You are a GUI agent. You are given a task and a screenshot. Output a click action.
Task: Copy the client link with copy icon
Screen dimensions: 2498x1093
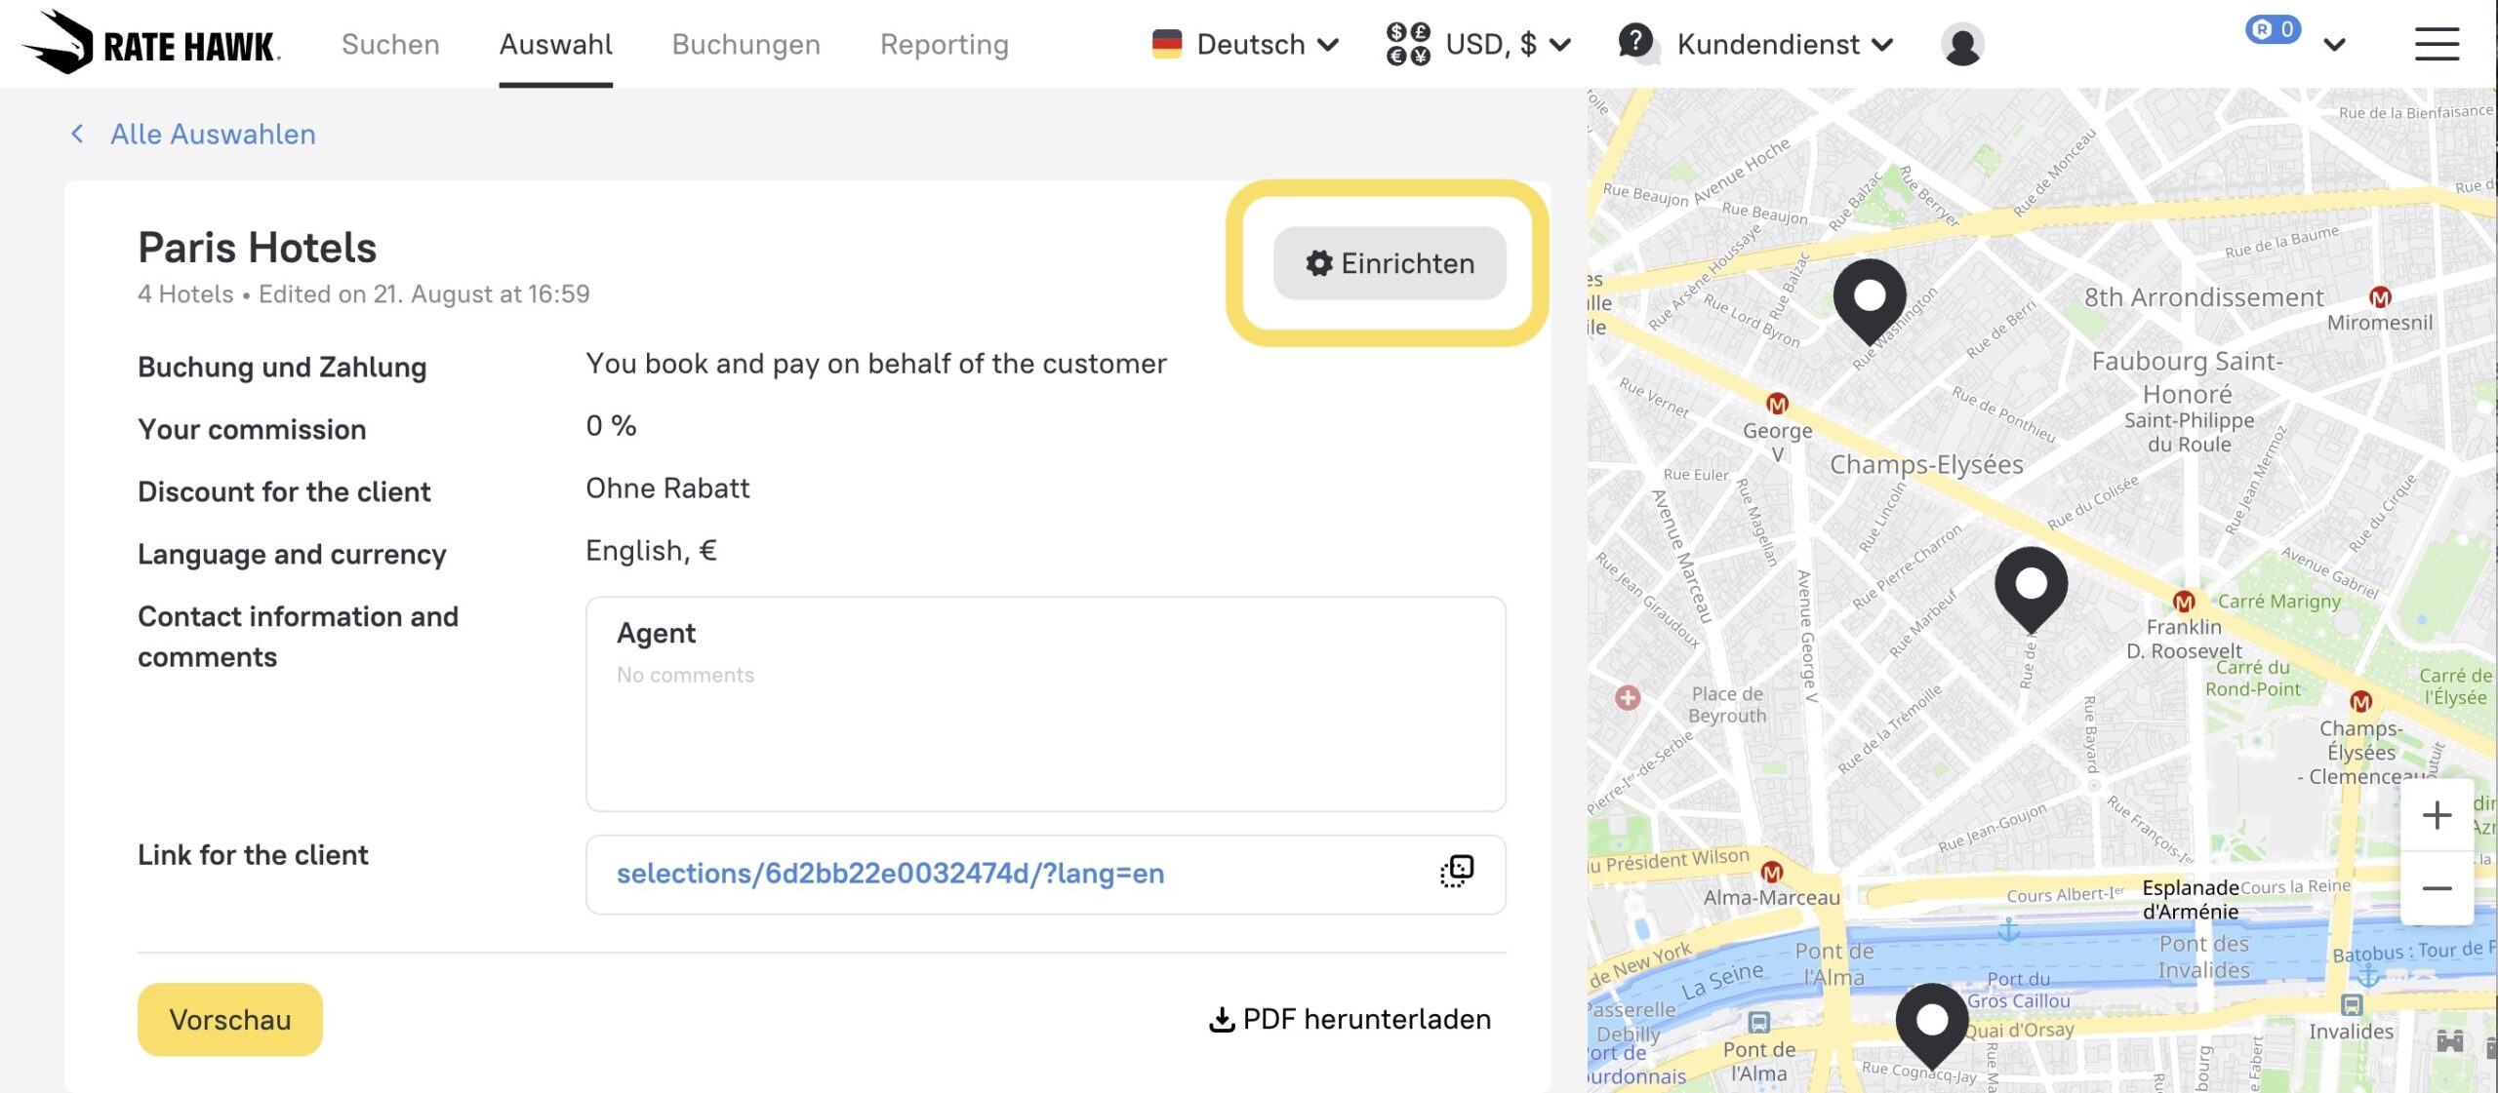pos(1456,872)
